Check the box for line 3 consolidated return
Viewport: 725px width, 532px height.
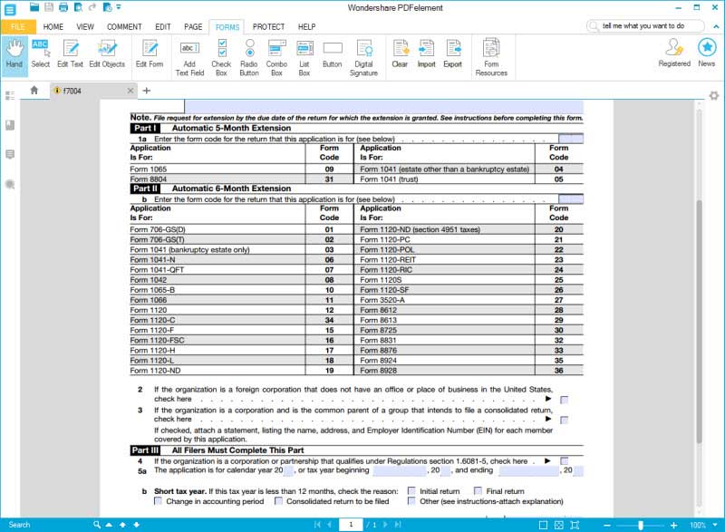[x=564, y=421]
